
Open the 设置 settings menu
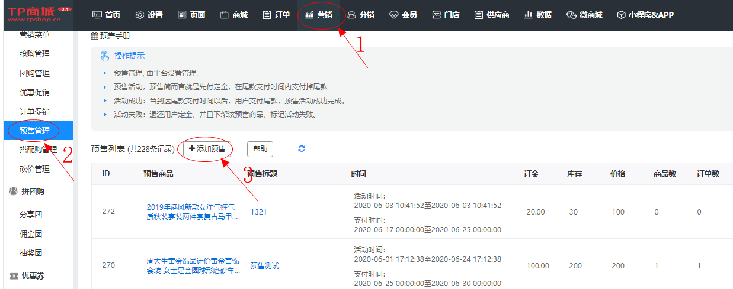pyautogui.click(x=149, y=15)
